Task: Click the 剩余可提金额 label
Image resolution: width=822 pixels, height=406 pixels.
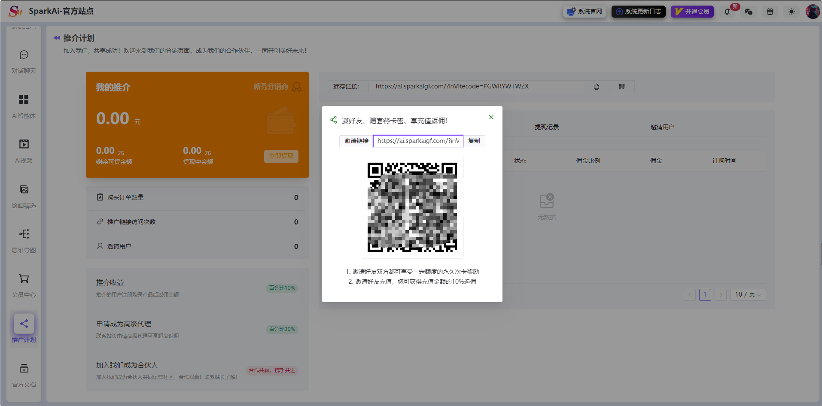Action: coord(114,162)
